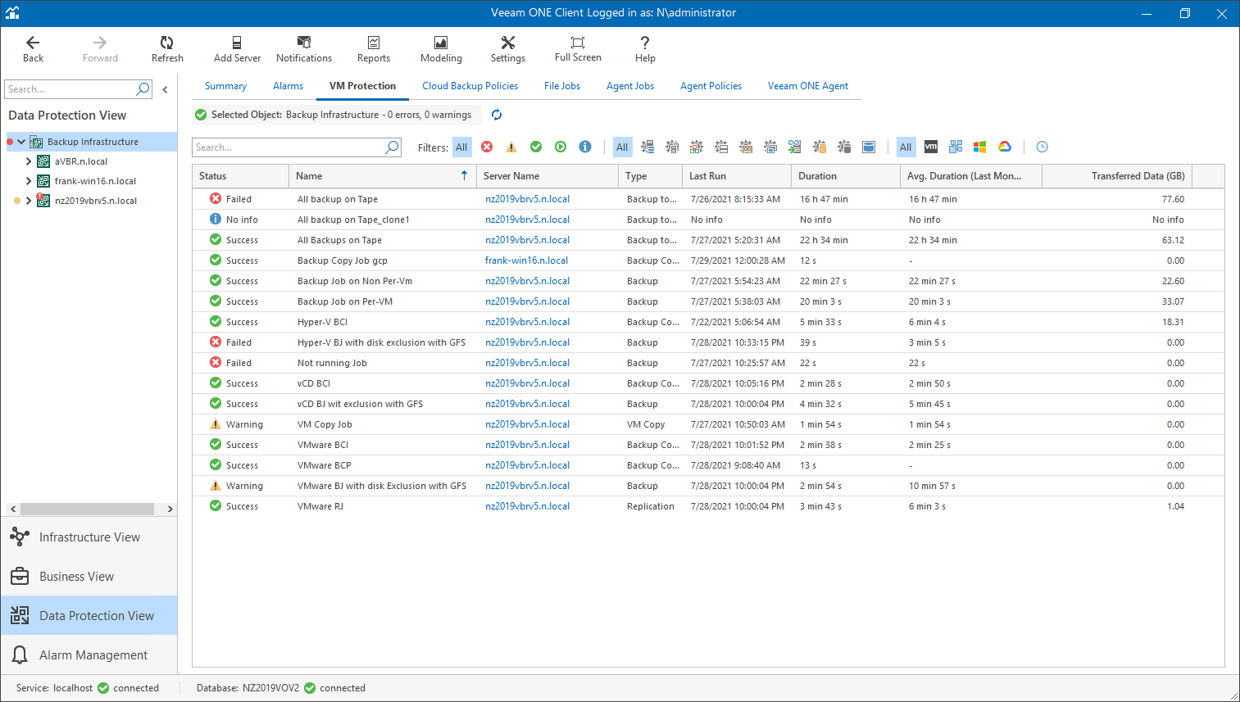The image size is (1240, 702).
Task: Reload the selected object status
Action: pyautogui.click(x=497, y=115)
